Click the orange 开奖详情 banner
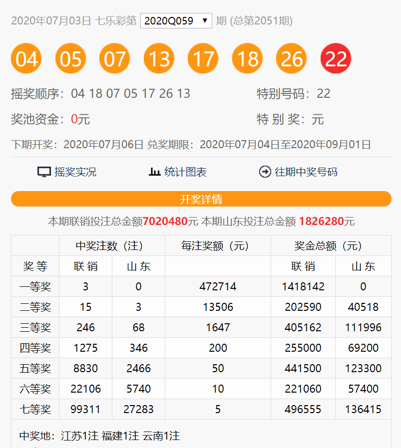The width and height of the screenshot is (401, 448). 201,199
